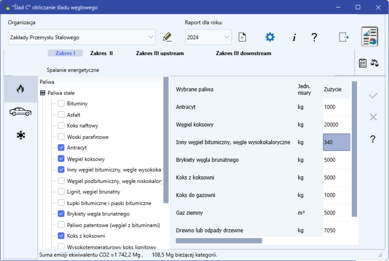Image resolution: width=389 pixels, height=261 pixels.
Task: Click the fuel tree vertical scrollbar
Action: click(x=166, y=140)
